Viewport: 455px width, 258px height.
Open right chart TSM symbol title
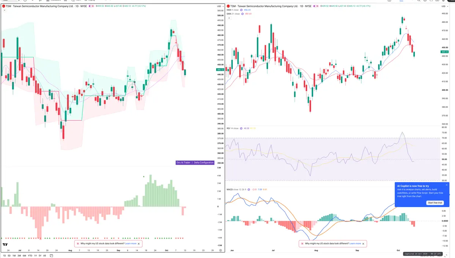271,6
